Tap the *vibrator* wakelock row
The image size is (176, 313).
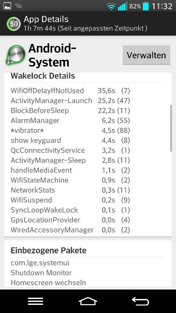pyautogui.click(x=70, y=130)
